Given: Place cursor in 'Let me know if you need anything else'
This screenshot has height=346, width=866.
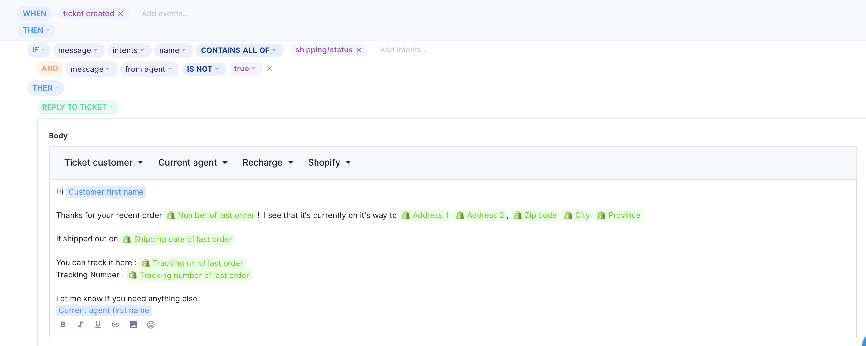Looking at the screenshot, I should click(127, 299).
